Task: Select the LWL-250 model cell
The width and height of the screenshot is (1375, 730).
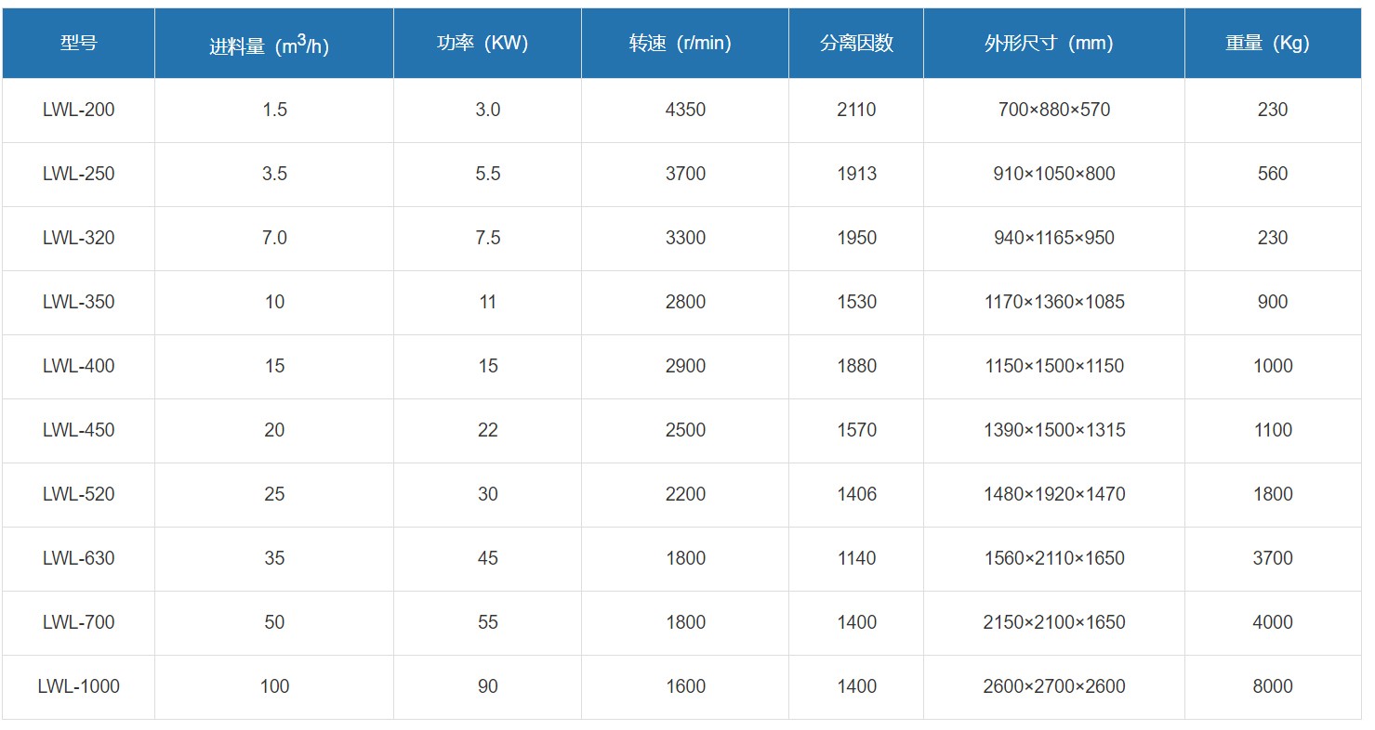Action: pyautogui.click(x=79, y=174)
